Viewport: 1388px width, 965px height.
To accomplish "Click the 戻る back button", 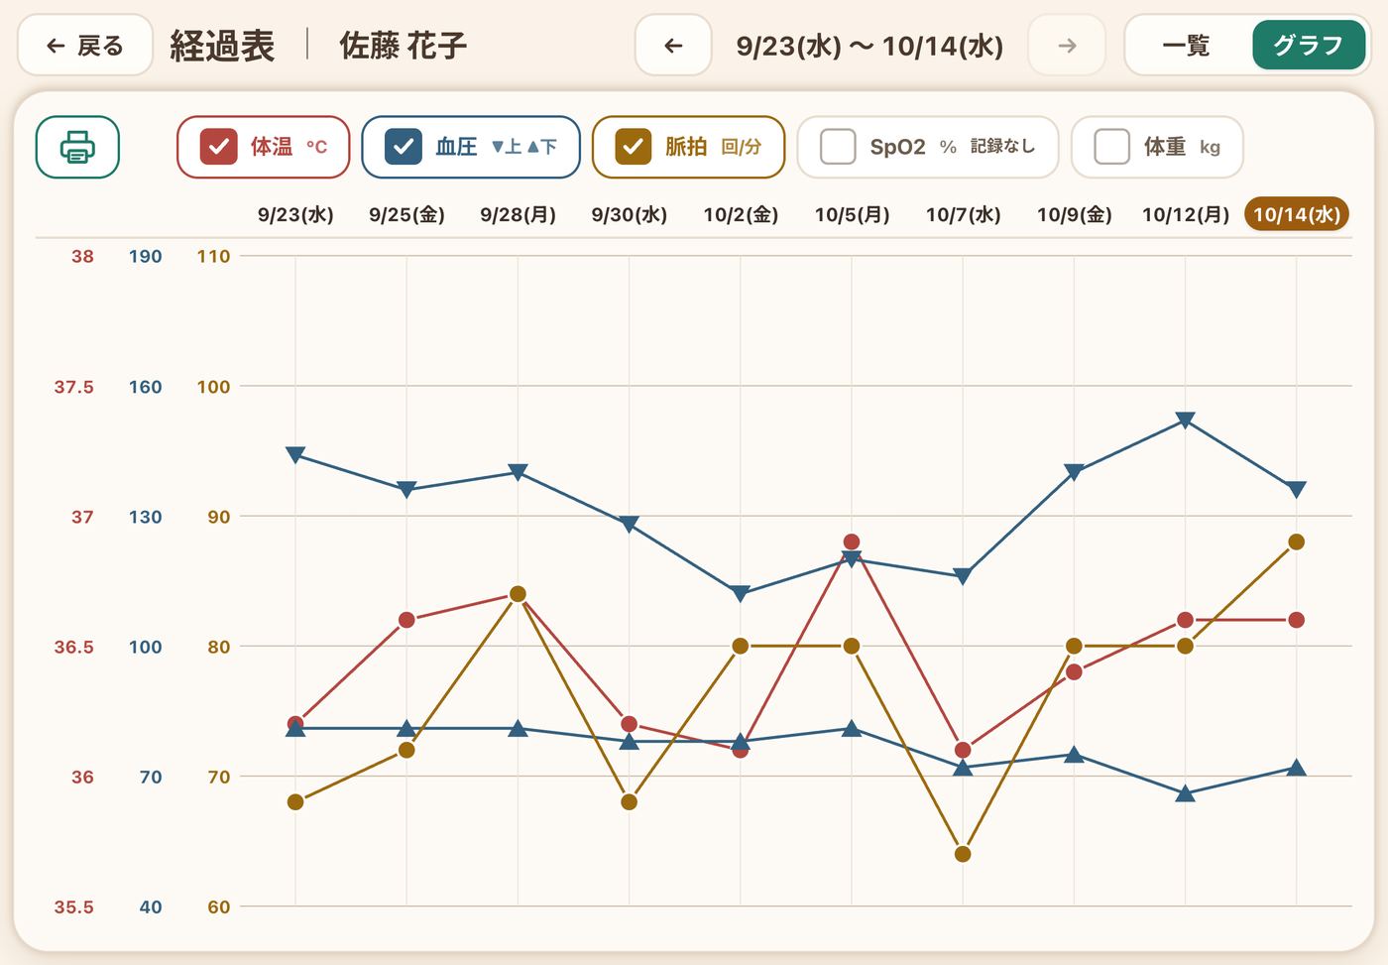I will coord(85,45).
